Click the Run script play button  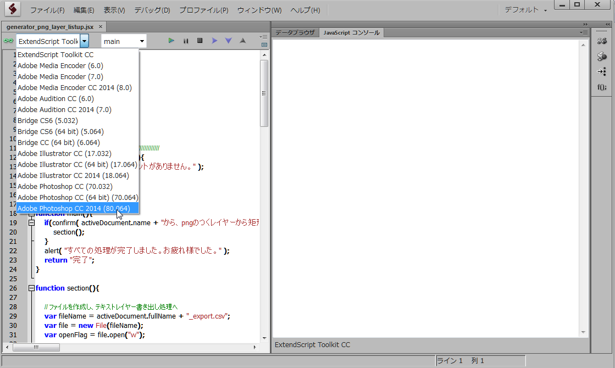click(171, 41)
